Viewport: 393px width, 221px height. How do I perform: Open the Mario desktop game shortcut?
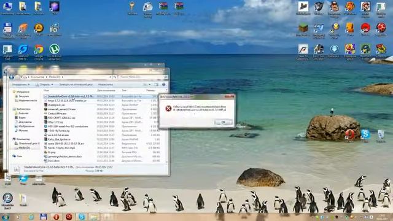coord(365,7)
